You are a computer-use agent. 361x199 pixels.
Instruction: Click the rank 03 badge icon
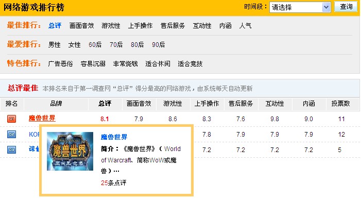(11, 150)
